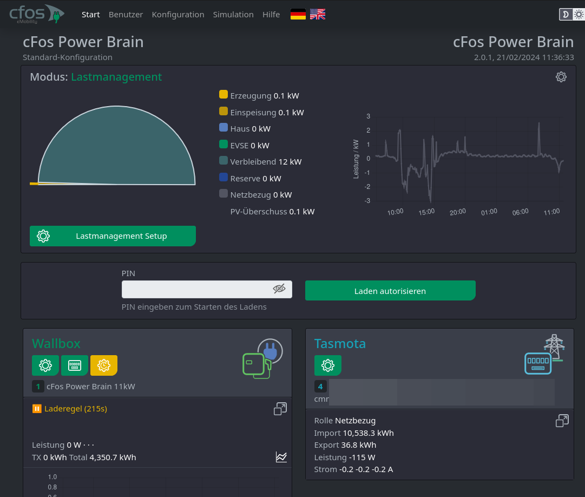Switch language with the German flag
This screenshot has width=585, height=497.
pos(298,15)
